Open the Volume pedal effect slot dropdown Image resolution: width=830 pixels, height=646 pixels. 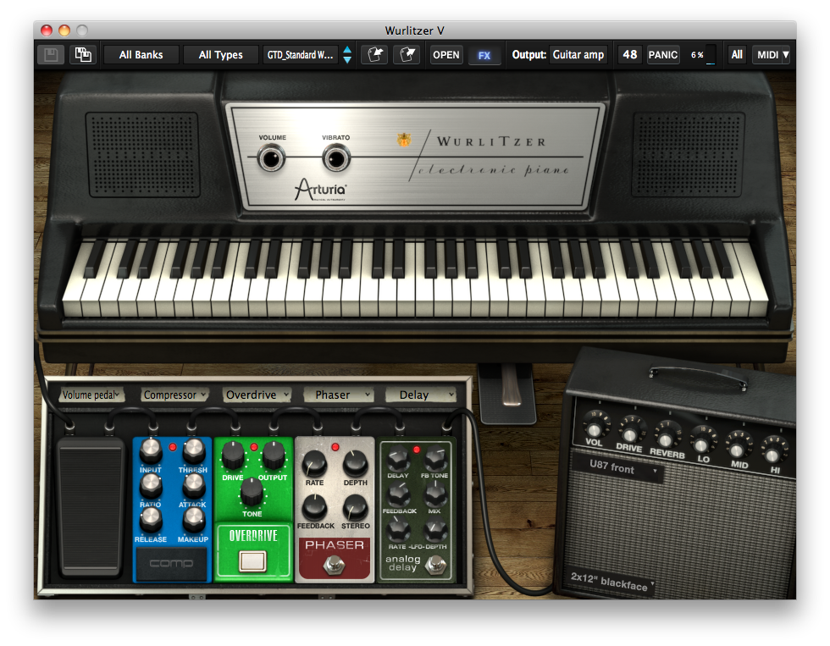[91, 395]
